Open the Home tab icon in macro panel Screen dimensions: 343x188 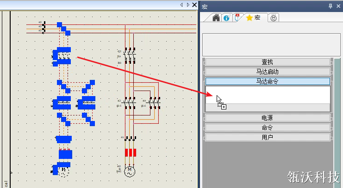[216, 18]
